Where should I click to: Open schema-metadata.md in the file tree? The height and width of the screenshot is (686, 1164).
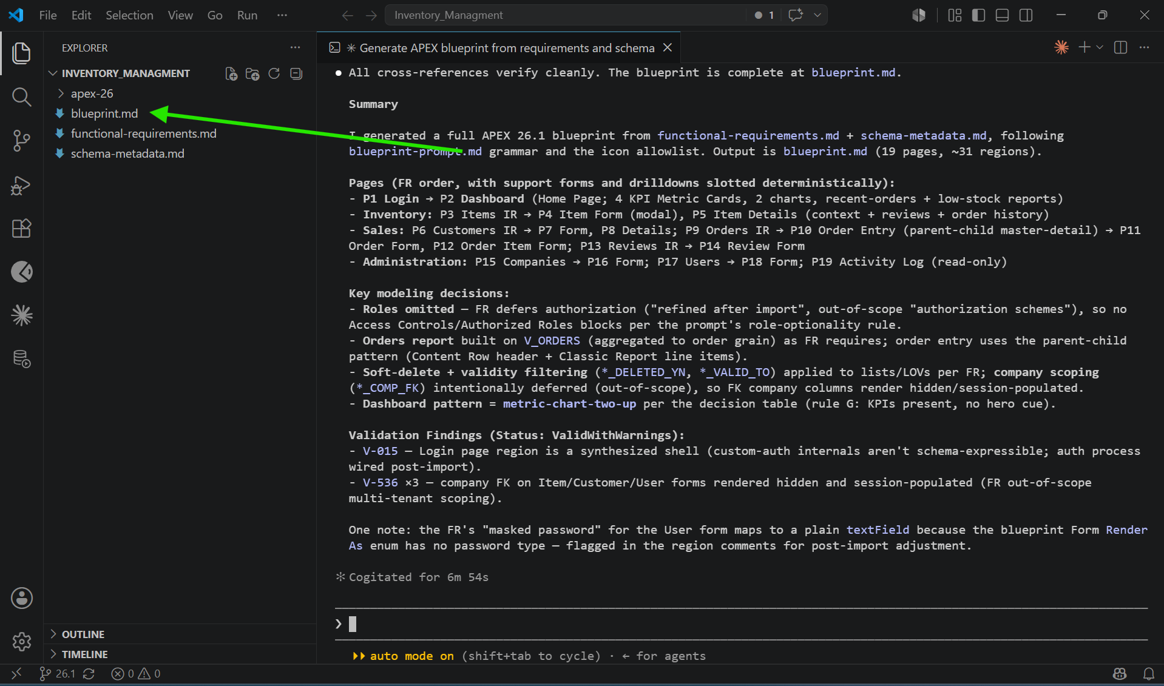point(127,153)
